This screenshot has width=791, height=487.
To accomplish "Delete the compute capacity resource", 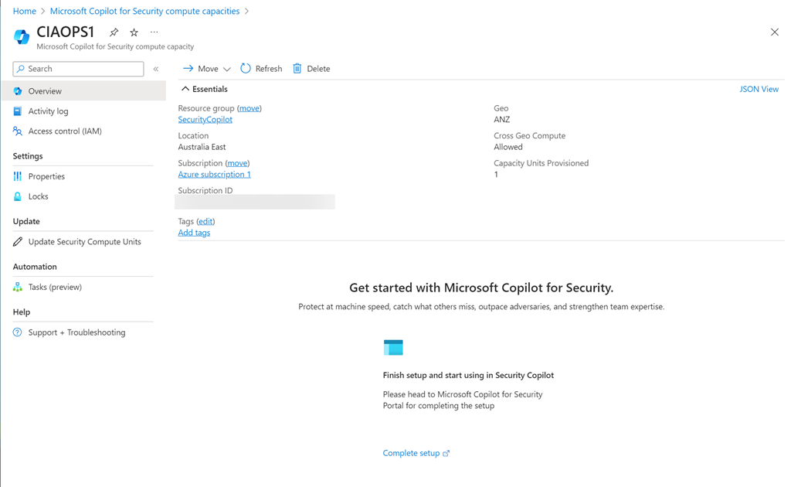I will (311, 69).
